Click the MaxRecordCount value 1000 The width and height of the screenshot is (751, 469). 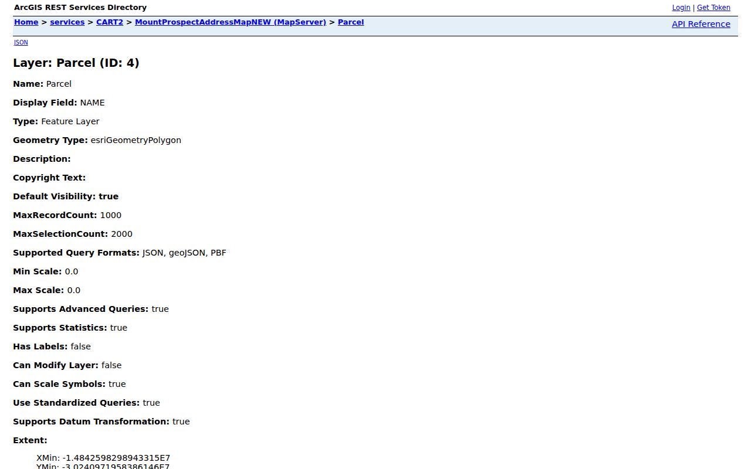click(x=111, y=215)
